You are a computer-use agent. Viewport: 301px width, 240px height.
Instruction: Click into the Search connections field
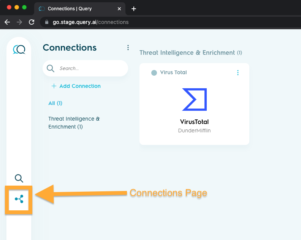85,68
